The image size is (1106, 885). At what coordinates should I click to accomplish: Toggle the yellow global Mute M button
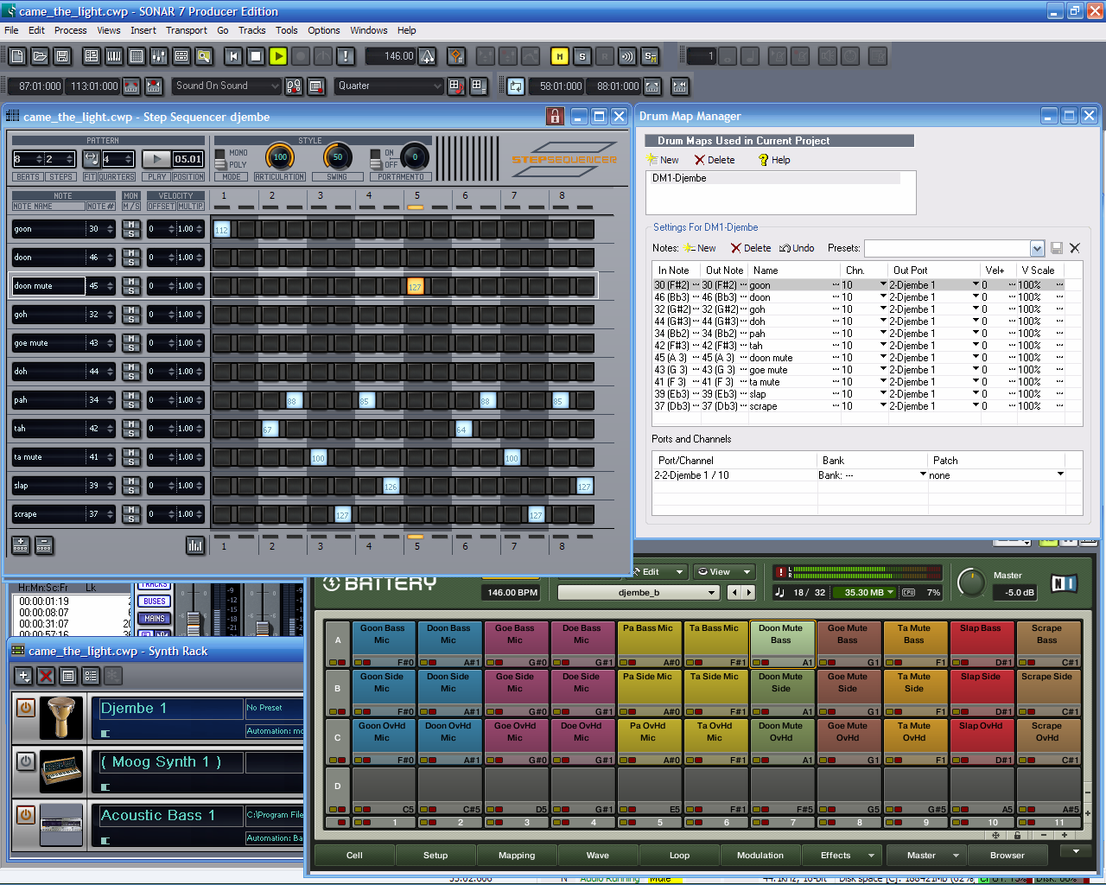pos(560,56)
